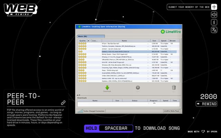
Task: Click the HOLD label in prompt
Action: (91, 128)
